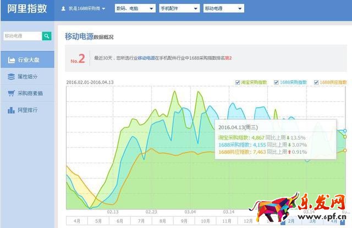Click the 阿里排行 bar chart icon

[x=10, y=110]
